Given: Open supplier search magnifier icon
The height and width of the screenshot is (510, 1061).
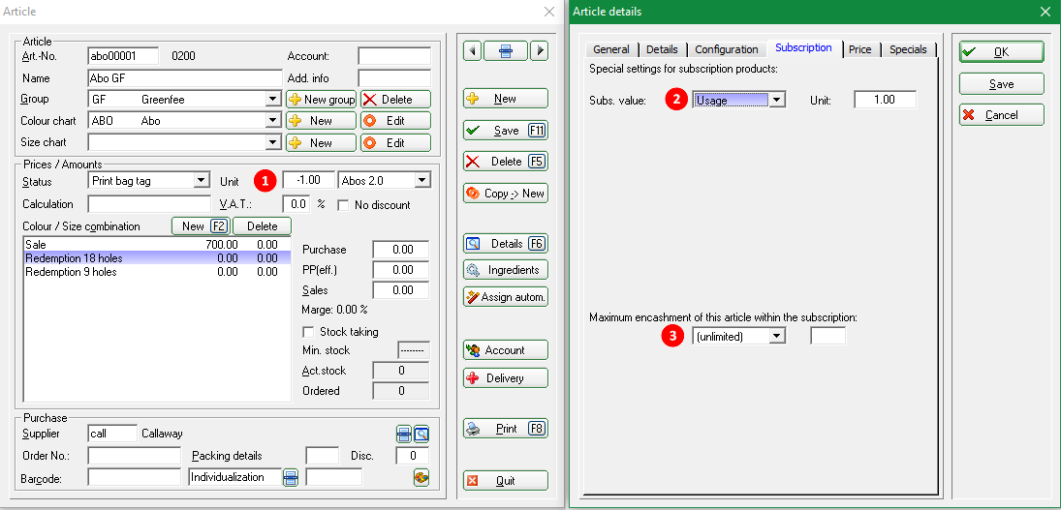Looking at the screenshot, I should coord(421,434).
